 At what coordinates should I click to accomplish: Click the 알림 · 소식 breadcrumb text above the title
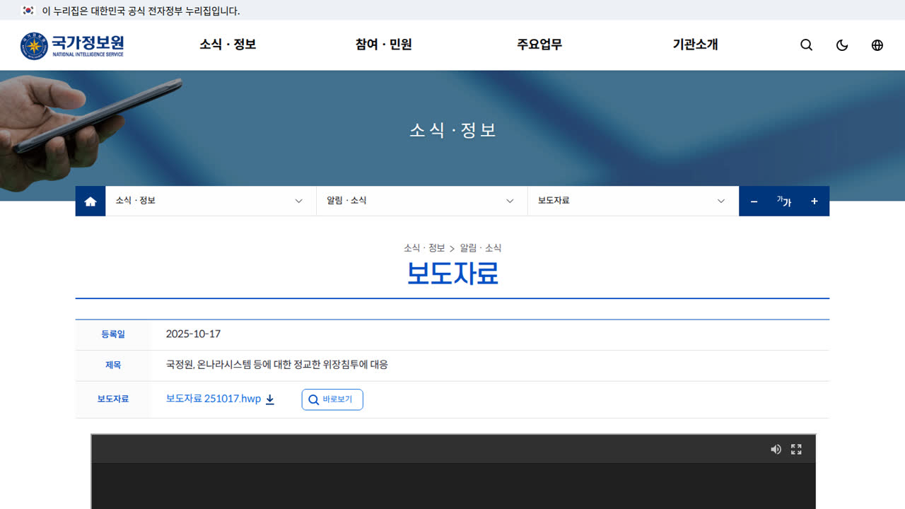click(x=481, y=248)
